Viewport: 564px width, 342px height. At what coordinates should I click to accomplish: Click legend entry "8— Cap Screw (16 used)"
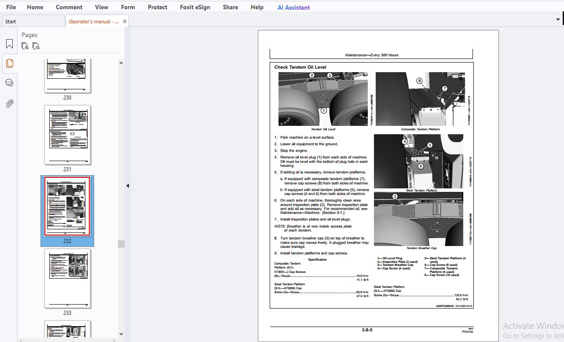coord(442,275)
